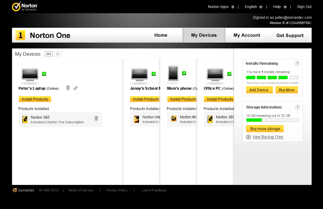
Task: Click the download icon beside View Backup Files
Action: pyautogui.click(x=249, y=137)
